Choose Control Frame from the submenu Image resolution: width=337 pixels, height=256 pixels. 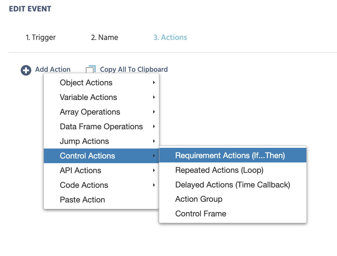click(233, 214)
